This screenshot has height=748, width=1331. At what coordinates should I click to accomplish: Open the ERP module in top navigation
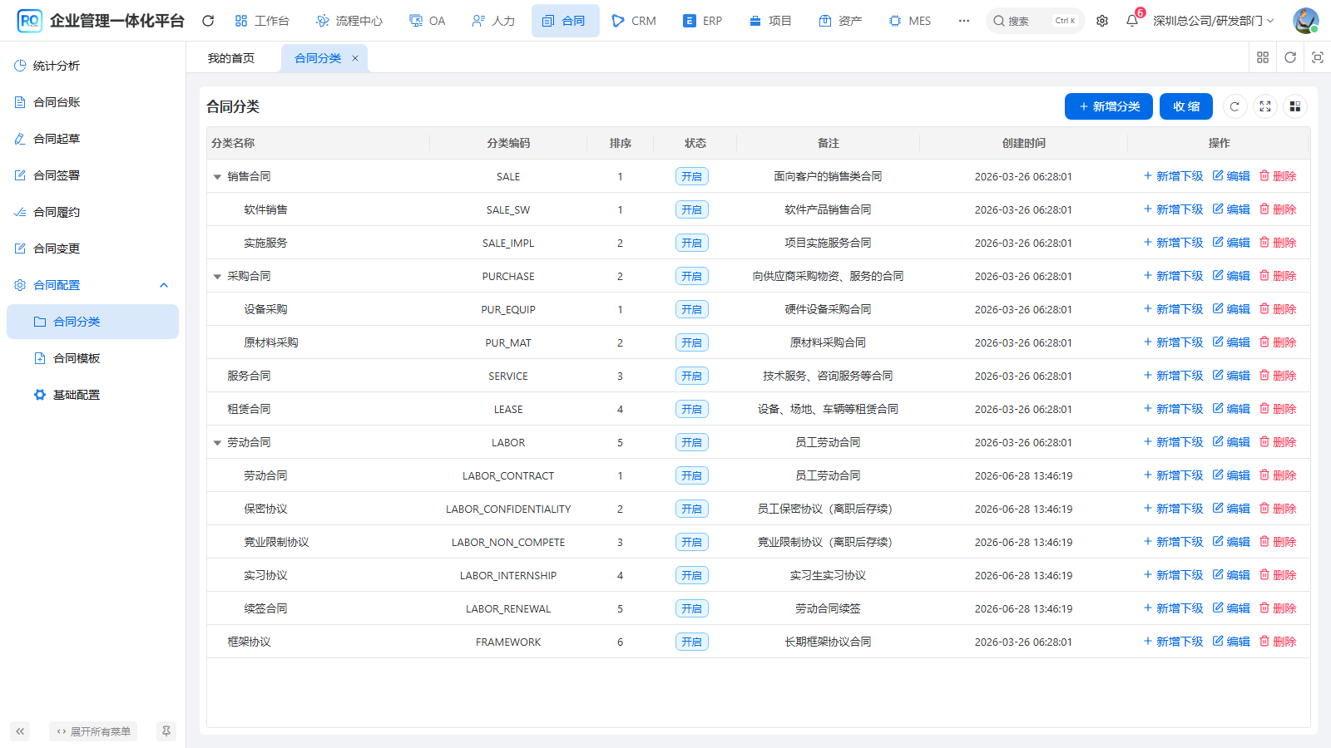point(703,21)
